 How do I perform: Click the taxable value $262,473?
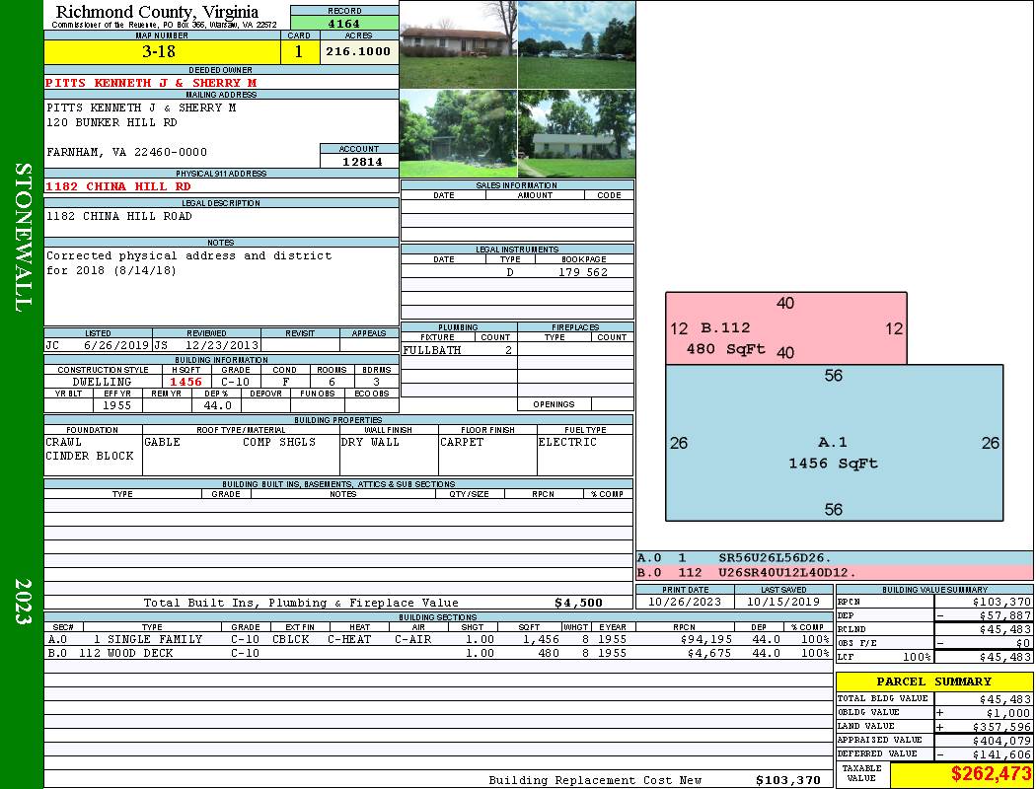click(991, 773)
